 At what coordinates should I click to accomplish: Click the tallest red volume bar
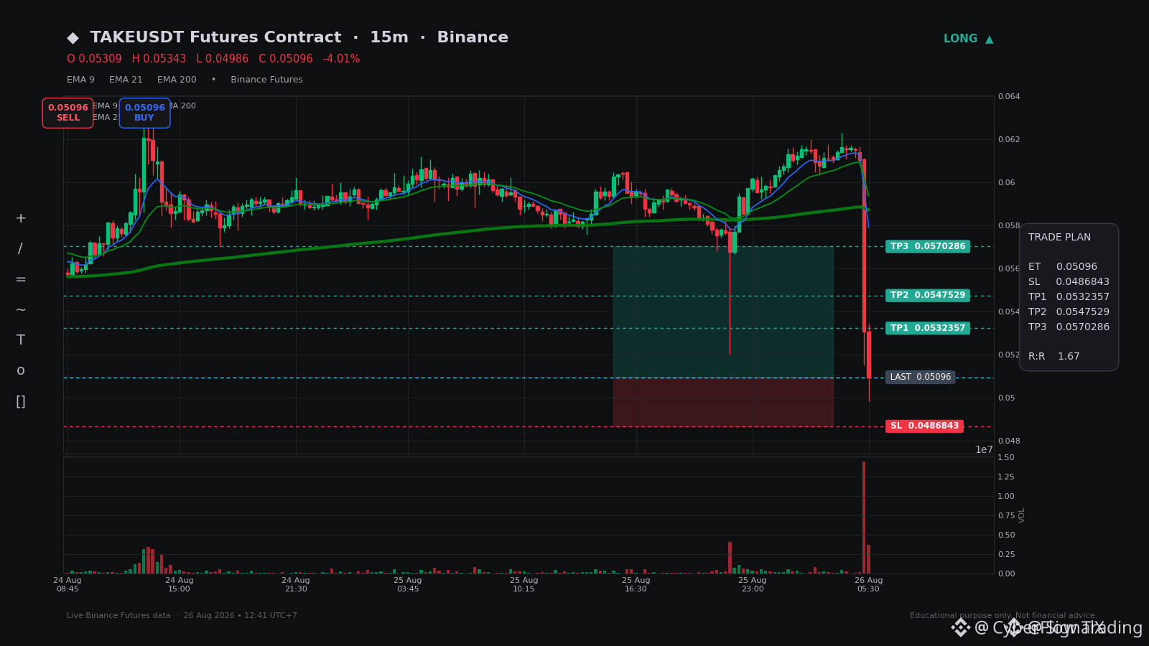(864, 518)
